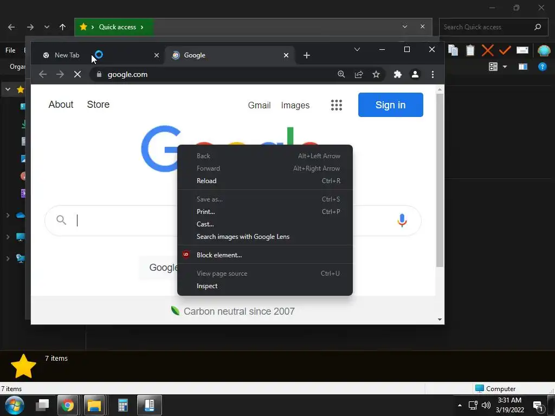Screen dimensions: 555x416
Task: Open the Chrome three-dot menu
Action: (433, 74)
